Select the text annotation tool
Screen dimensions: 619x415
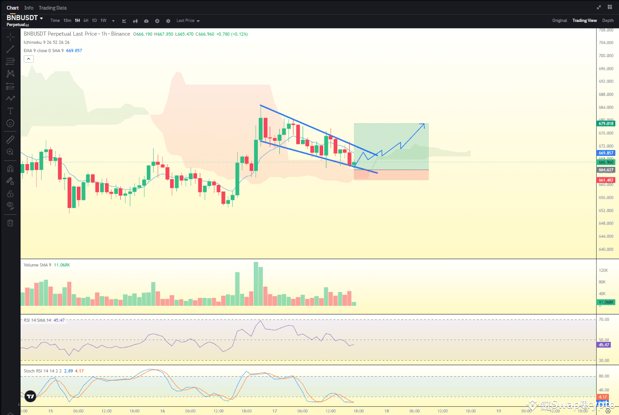coord(10,111)
